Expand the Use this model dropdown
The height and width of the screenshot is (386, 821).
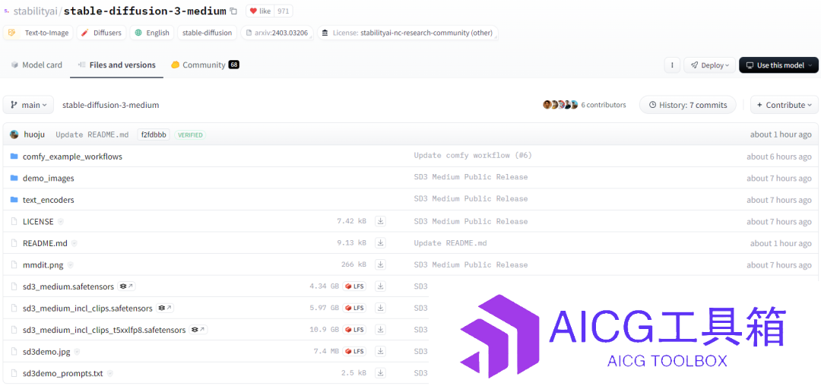778,65
